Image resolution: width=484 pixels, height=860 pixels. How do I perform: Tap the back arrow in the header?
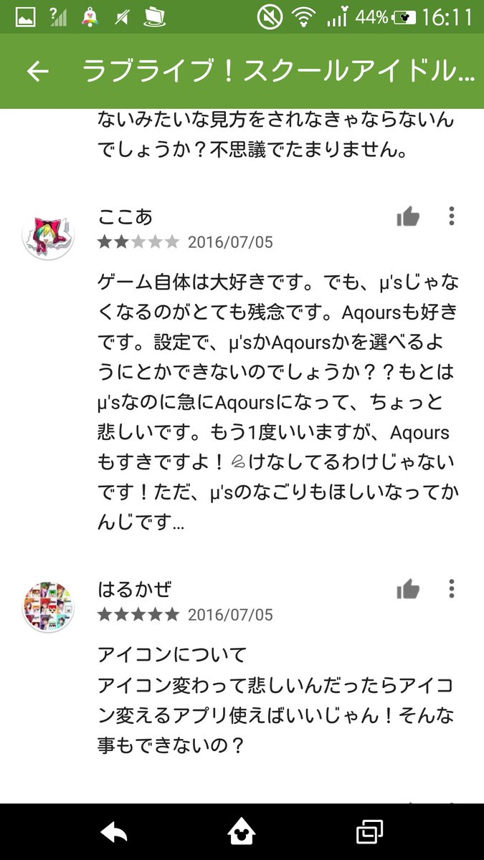[37, 72]
